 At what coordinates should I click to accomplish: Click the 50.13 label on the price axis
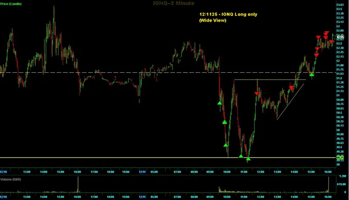[340, 126]
